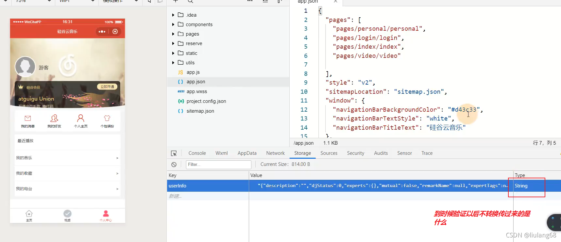The image size is (561, 242).
Task: Click the element inspector icon in devtools
Action: click(x=174, y=153)
